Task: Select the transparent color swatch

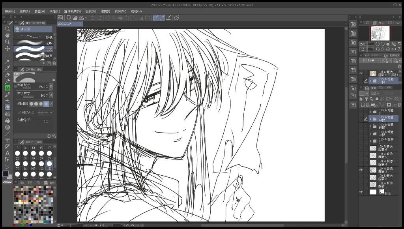Action: (7, 182)
